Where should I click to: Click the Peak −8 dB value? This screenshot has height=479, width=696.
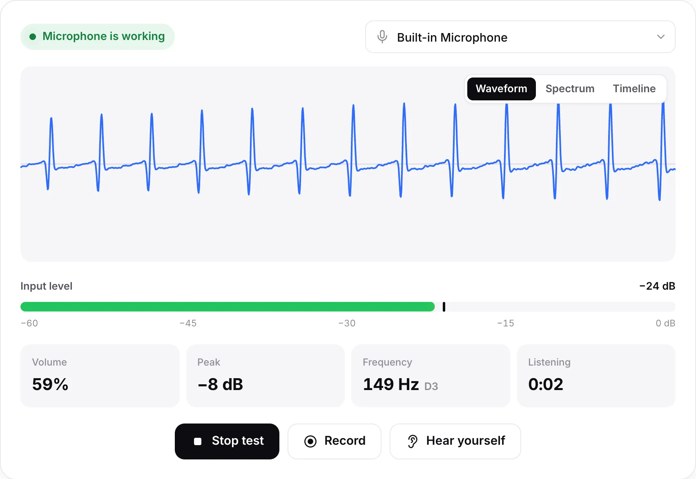[x=220, y=384]
